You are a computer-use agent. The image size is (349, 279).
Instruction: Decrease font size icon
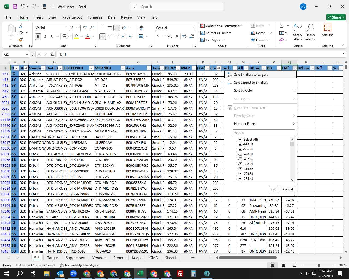(x=92, y=28)
